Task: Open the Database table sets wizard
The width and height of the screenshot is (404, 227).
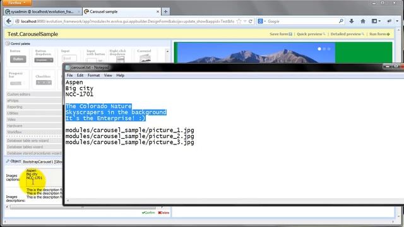Action: (x=33, y=141)
